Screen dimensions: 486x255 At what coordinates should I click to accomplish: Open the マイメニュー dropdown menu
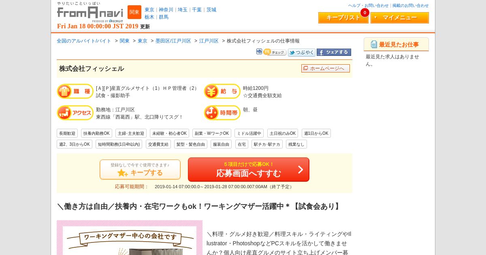tap(400, 18)
